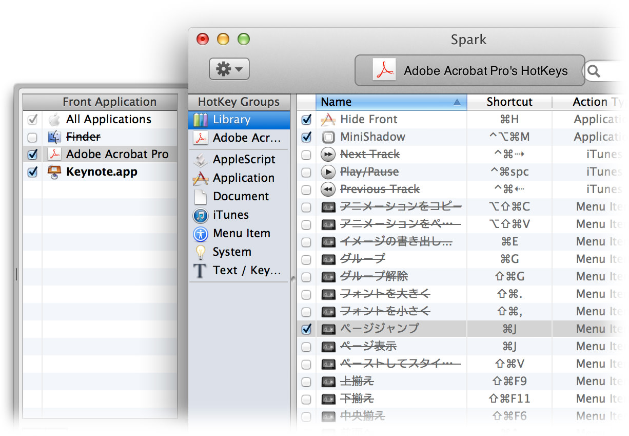Click the System light bulb icon
The width and height of the screenshot is (629, 436).
(x=200, y=252)
